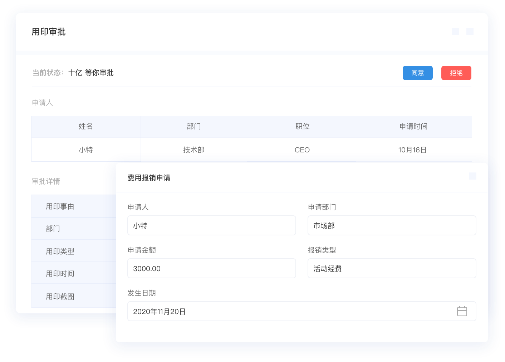
Task: Click the 申请人 input field with 小特
Action: pos(212,225)
